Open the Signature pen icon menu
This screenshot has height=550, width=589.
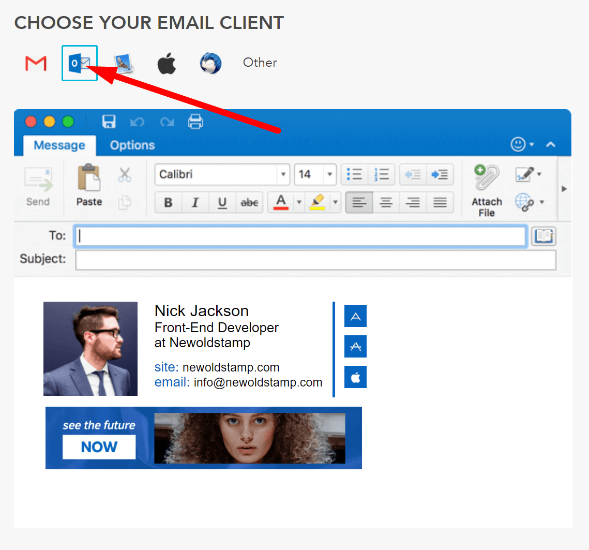528,174
